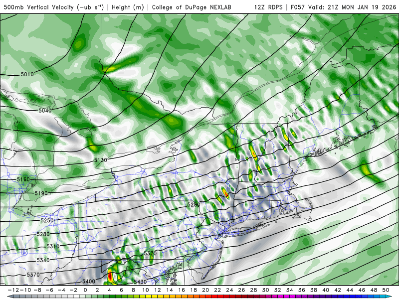Click the '38' value on the color scale
Screen dimensions: 399x299
[x=314, y=290]
